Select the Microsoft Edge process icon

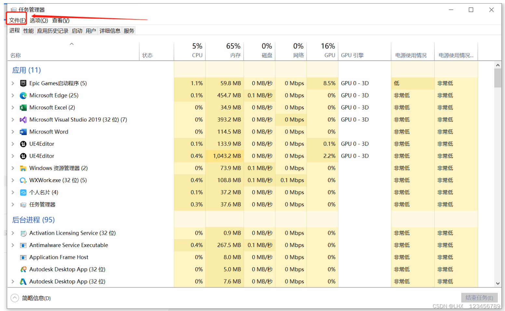[x=23, y=95]
